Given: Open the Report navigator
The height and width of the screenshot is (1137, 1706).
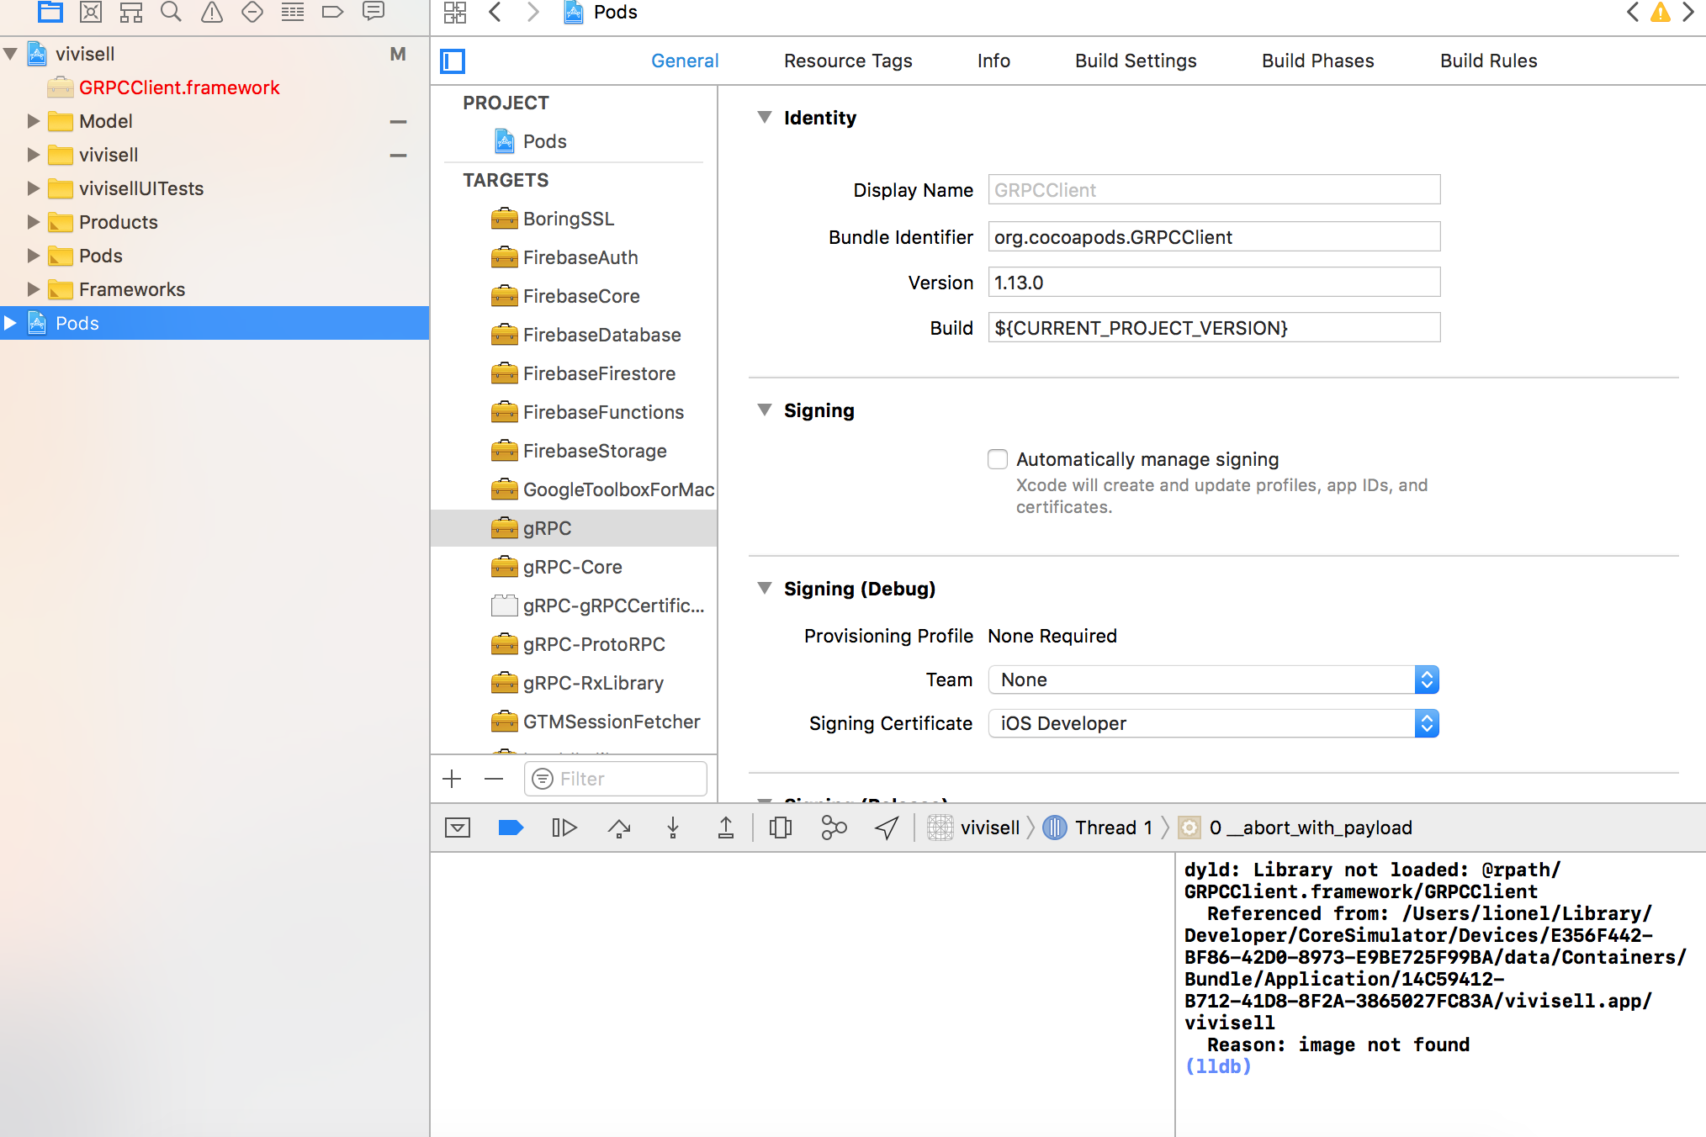Looking at the screenshot, I should pyautogui.click(x=373, y=12).
